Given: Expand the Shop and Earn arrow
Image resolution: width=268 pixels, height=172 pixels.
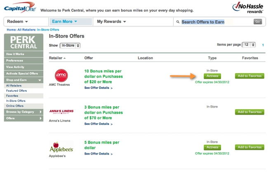Looking at the screenshot, I should pyautogui.click(x=40, y=80).
